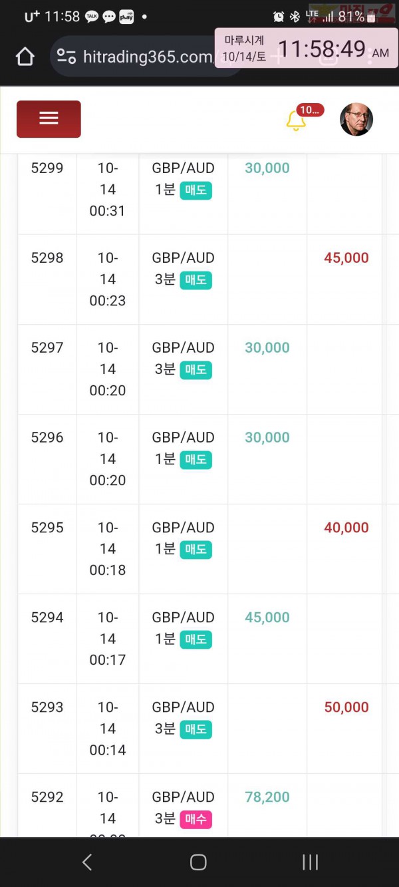Tap the 50,000 loss amount in row 5293
This screenshot has width=399, height=887.
point(346,707)
